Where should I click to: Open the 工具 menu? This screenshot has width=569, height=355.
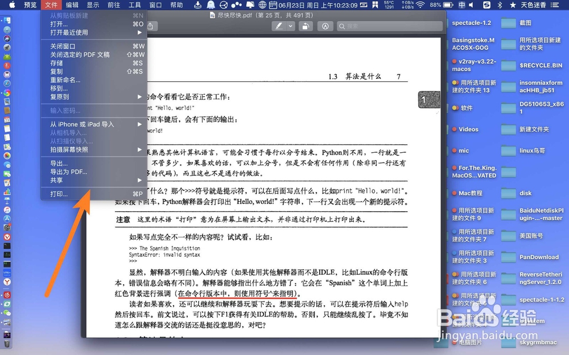(135, 5)
